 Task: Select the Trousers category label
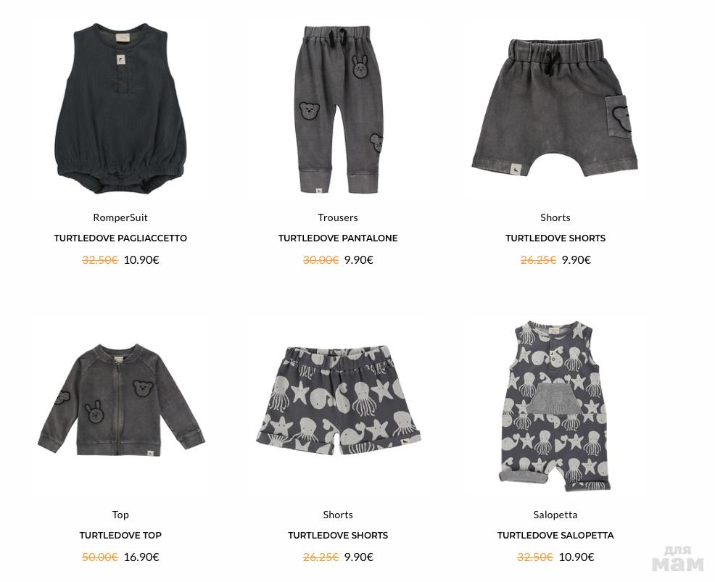pyautogui.click(x=338, y=218)
